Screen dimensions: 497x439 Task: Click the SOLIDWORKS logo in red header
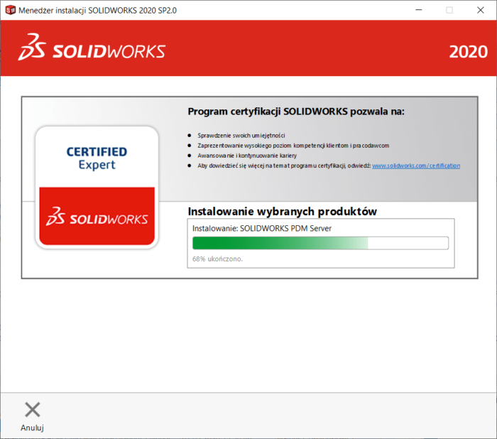pos(92,48)
